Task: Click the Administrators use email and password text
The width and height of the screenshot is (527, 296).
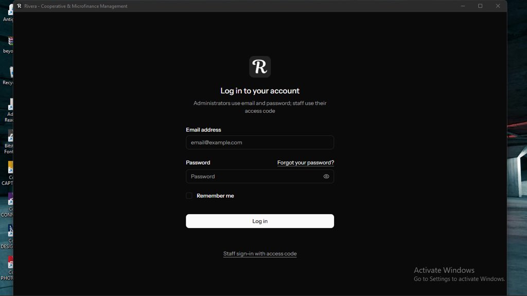Action: (x=260, y=107)
